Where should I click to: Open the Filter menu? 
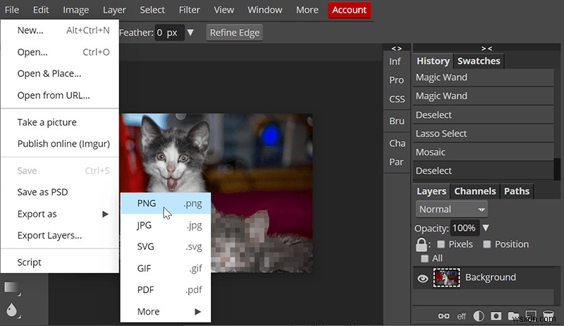click(189, 10)
